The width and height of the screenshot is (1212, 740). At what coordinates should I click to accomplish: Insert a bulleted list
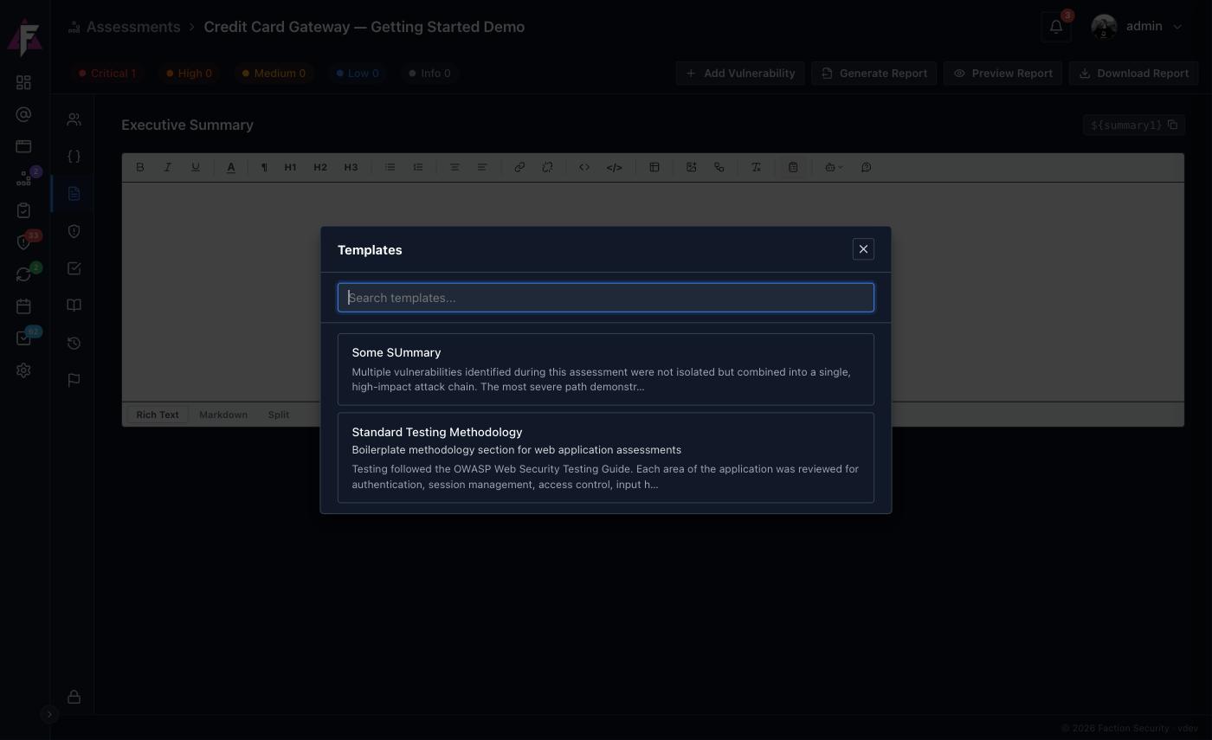coord(390,167)
